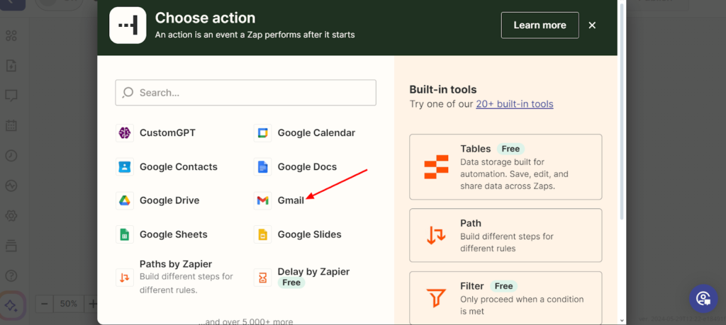Viewport: 726px width, 325px height.
Task: Choose the Google Calendar icon
Action: click(x=262, y=133)
